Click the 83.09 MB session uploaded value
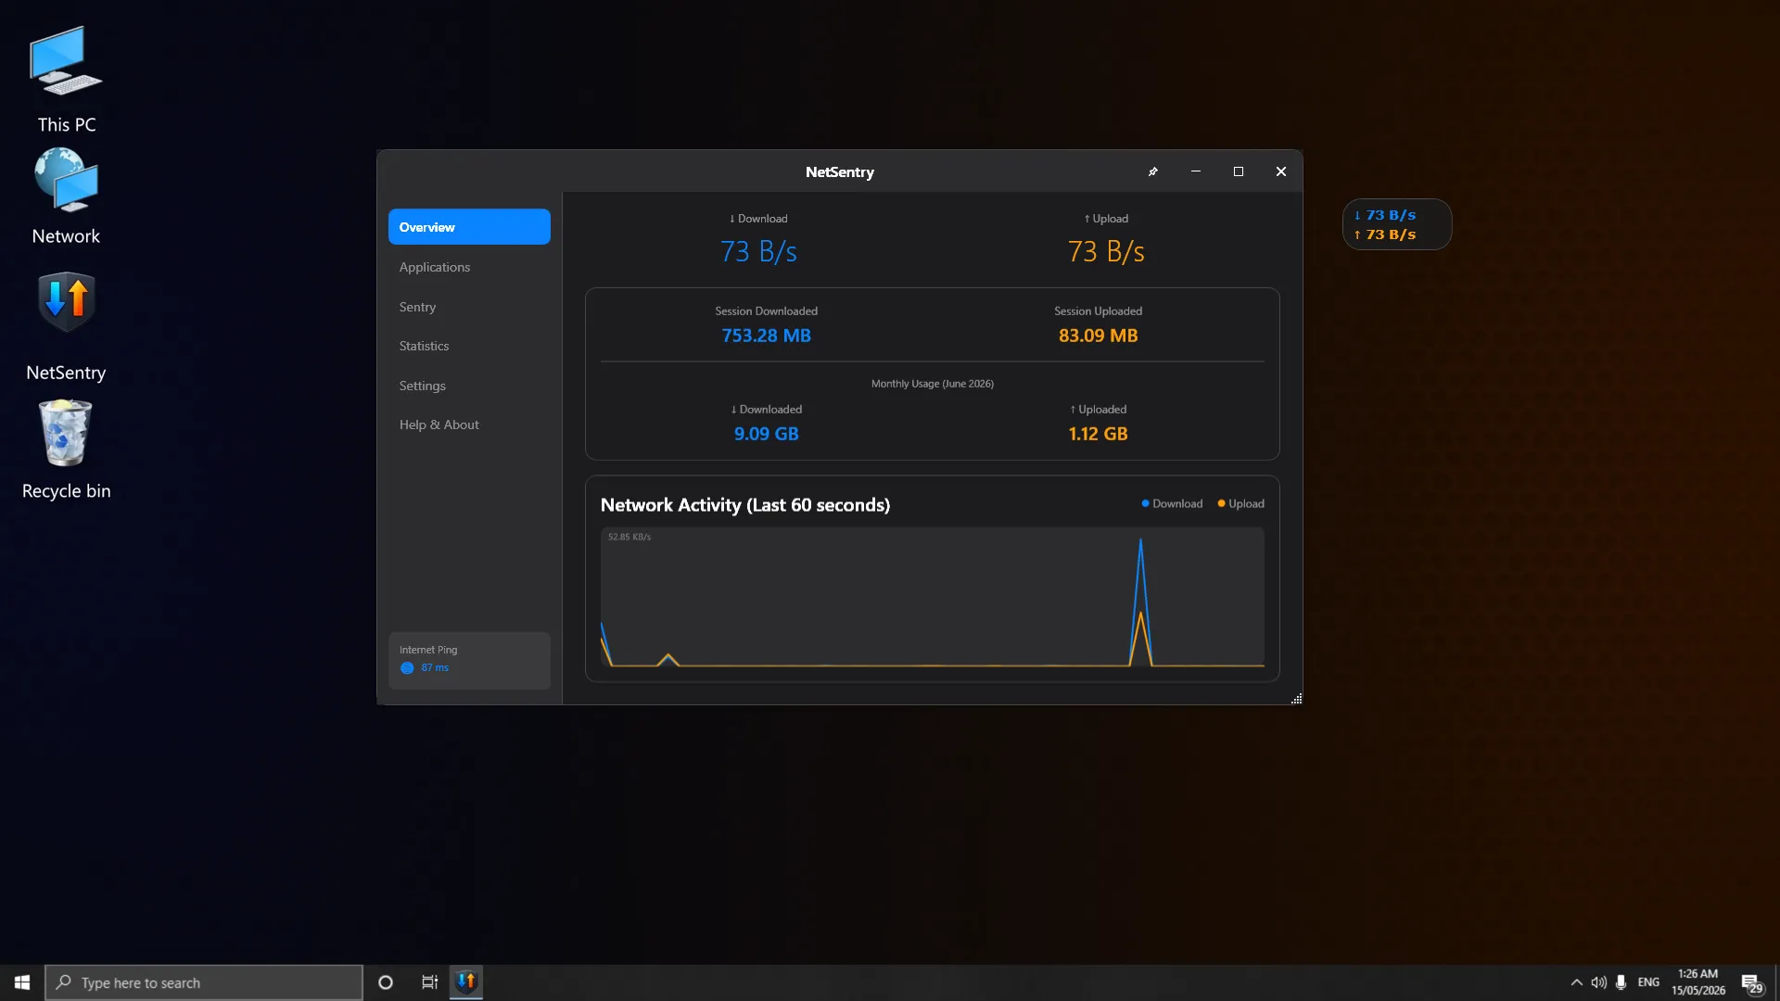Screen dimensions: 1780x1001 (1098, 336)
